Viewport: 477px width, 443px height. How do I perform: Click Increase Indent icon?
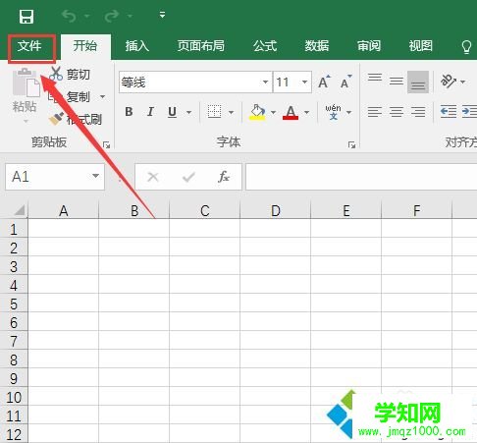469,112
